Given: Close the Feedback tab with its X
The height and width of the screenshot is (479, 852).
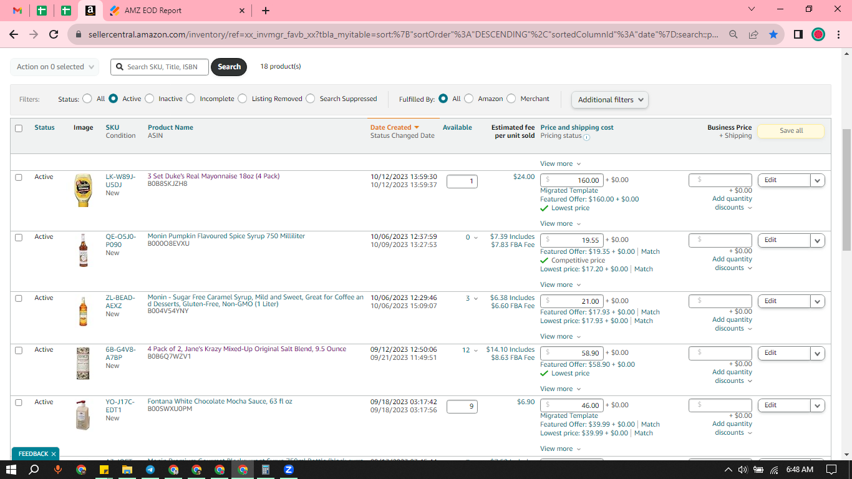Looking at the screenshot, I should coord(54,454).
